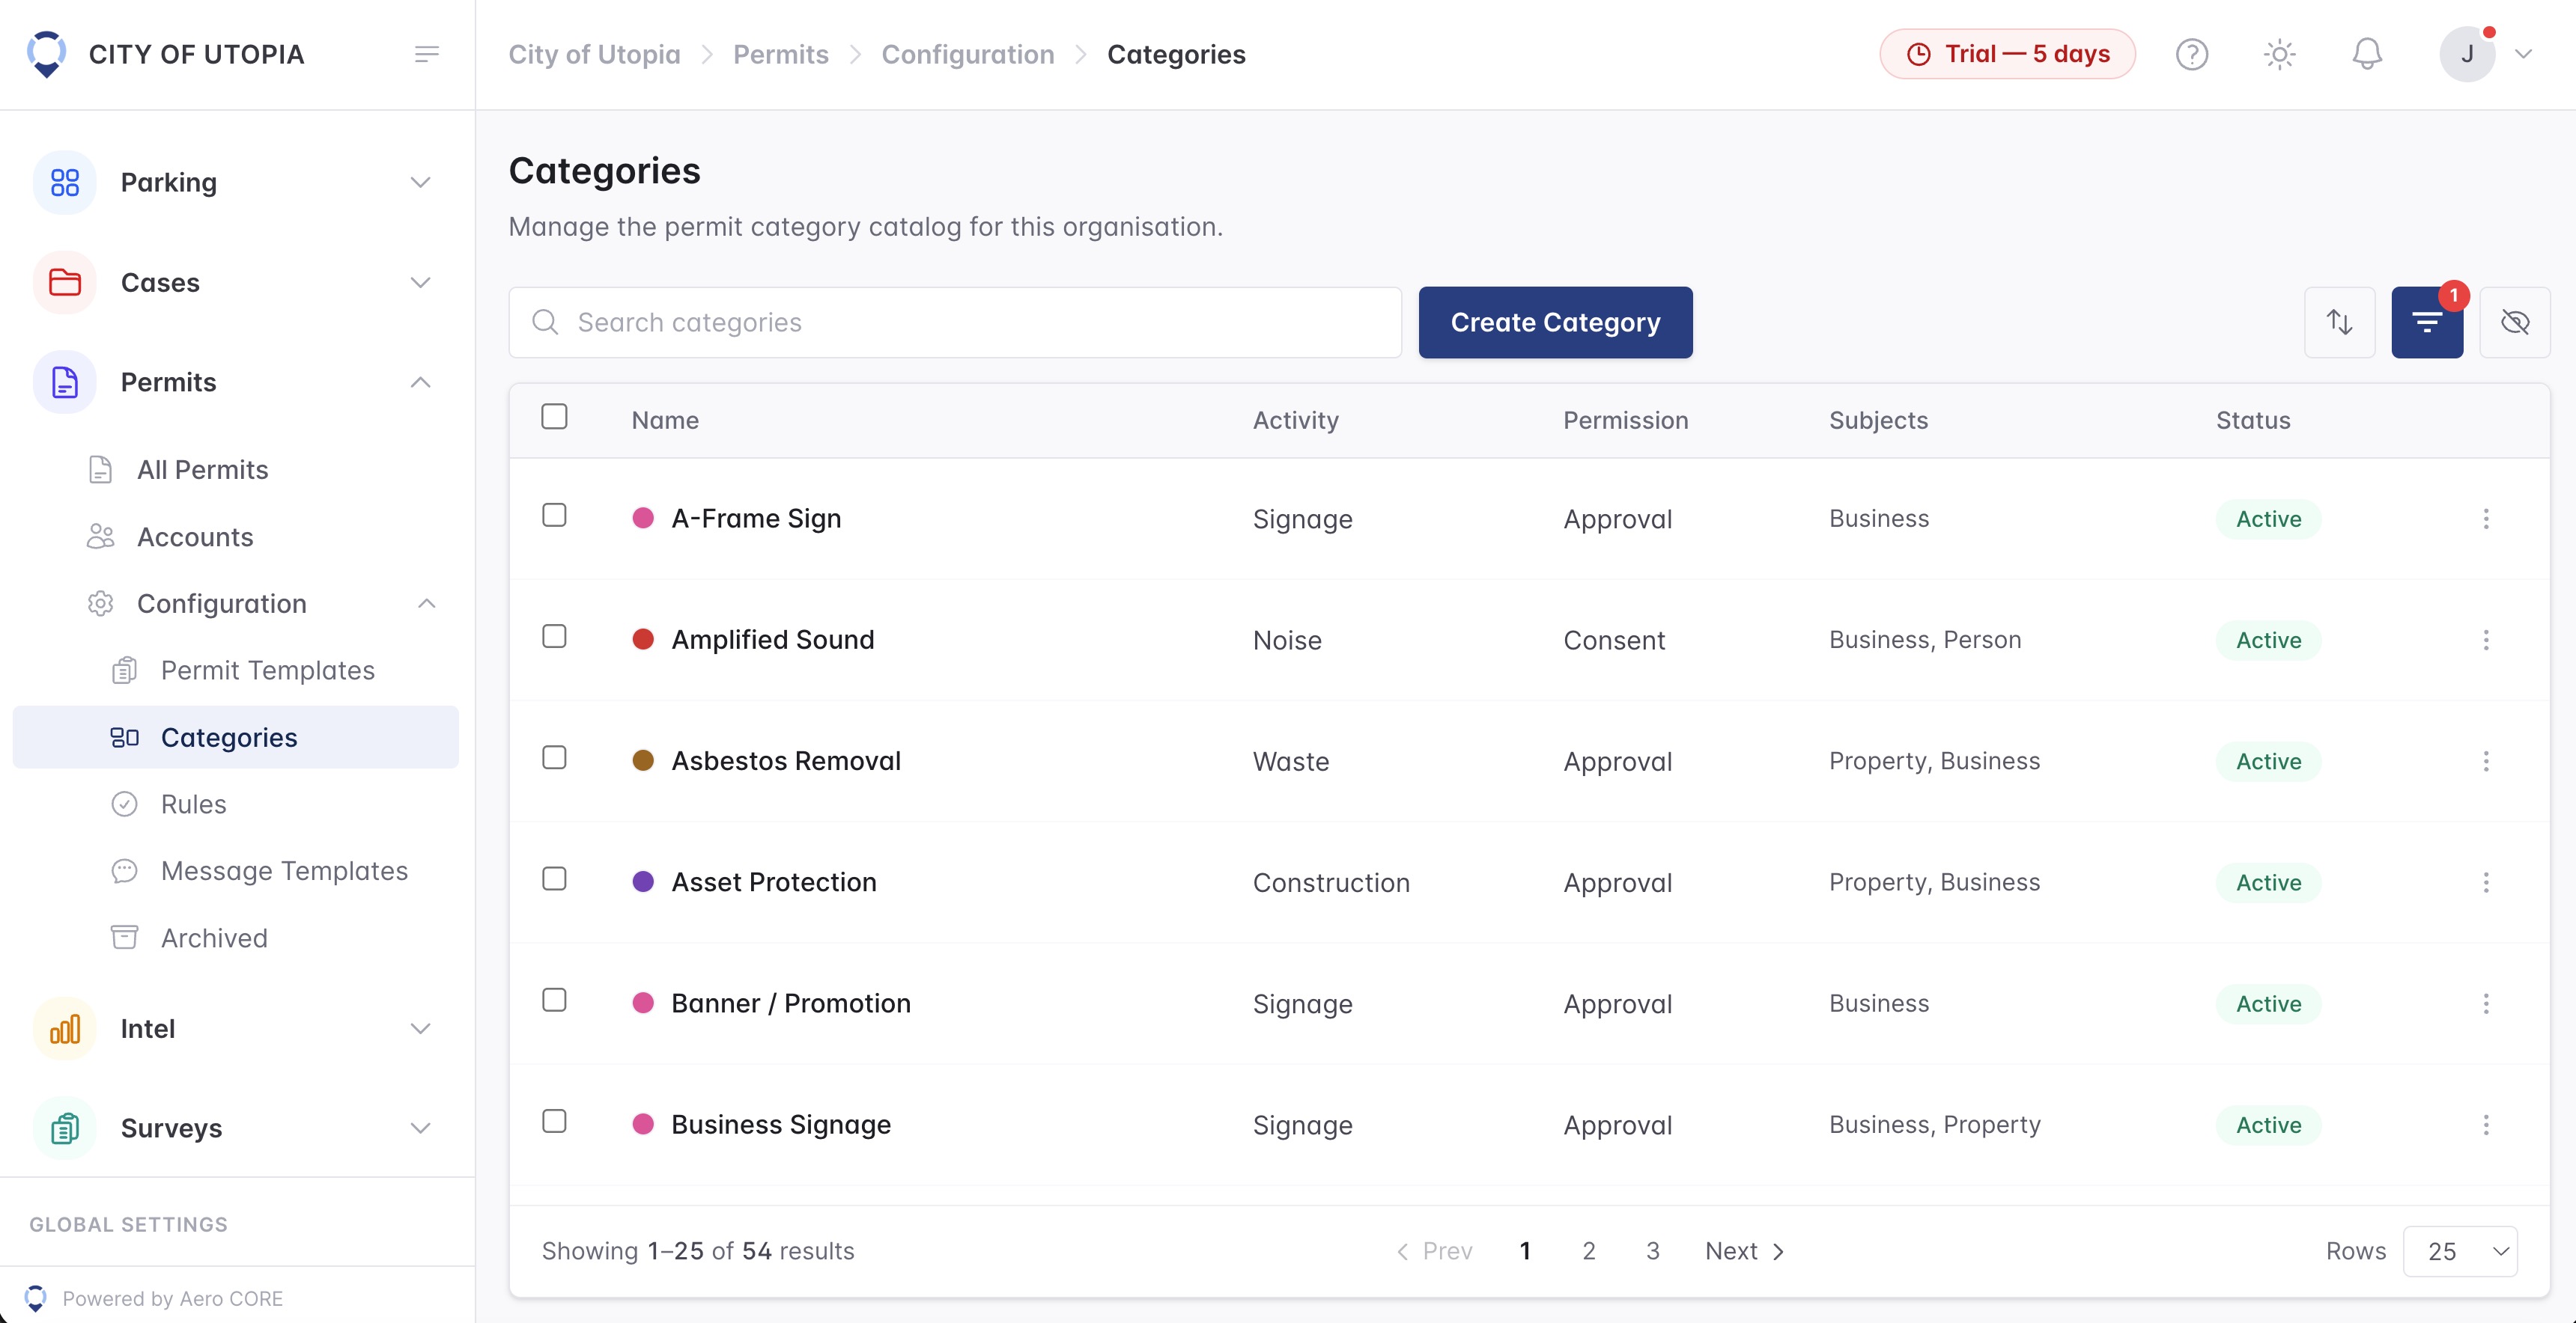Click the Permits breadcrumb link
2576x1323 pixels.
pyautogui.click(x=781, y=54)
